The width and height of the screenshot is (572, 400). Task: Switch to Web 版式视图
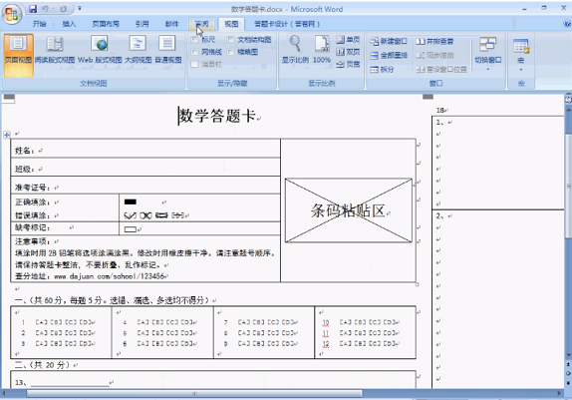100,50
